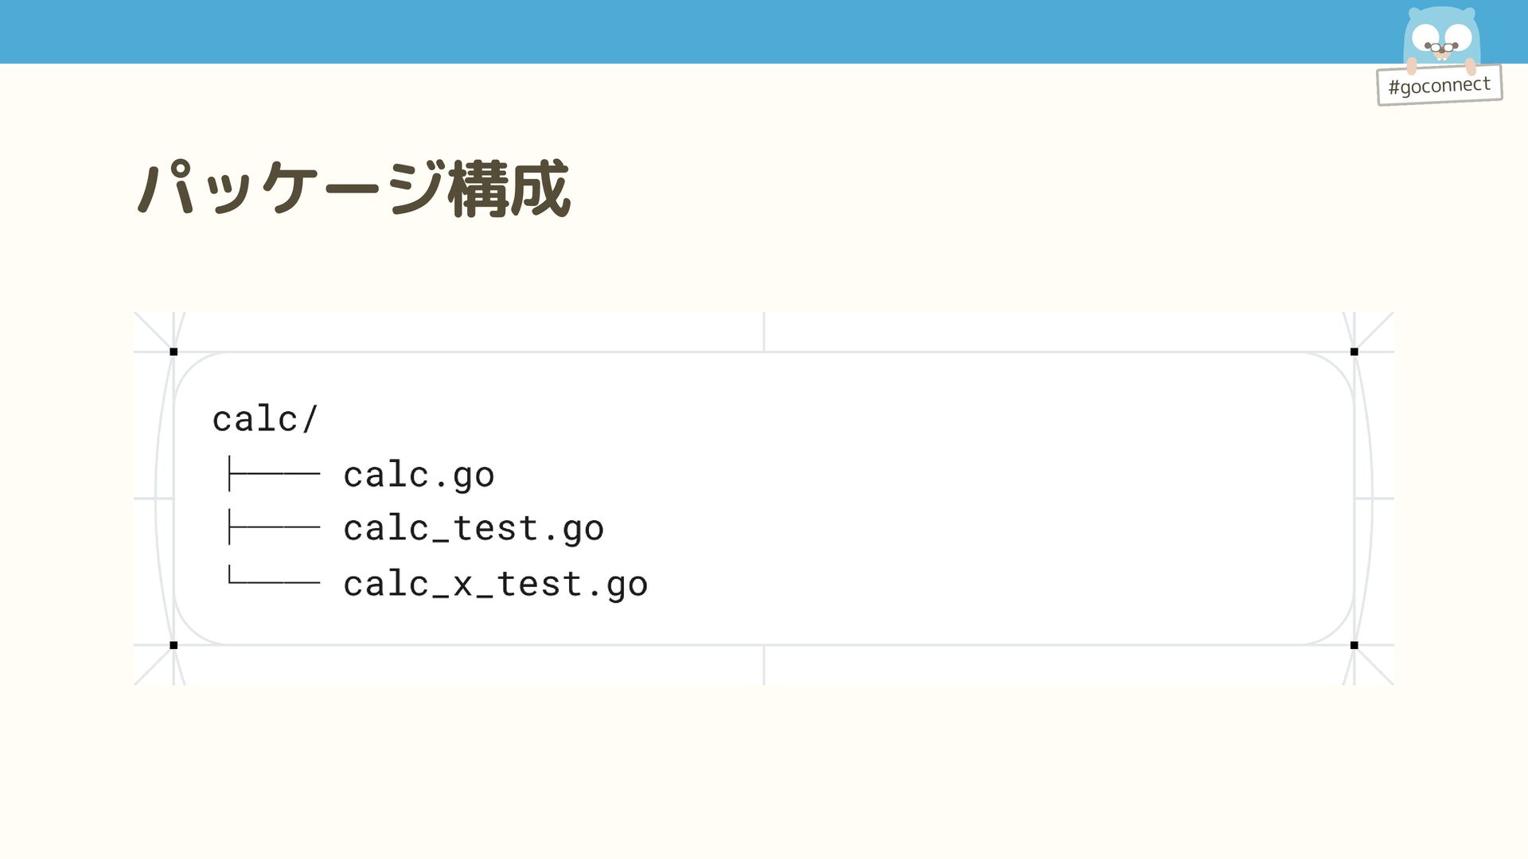Viewport: 1528px width, 859px height.
Task: Select the calc.go file entry
Action: (419, 475)
